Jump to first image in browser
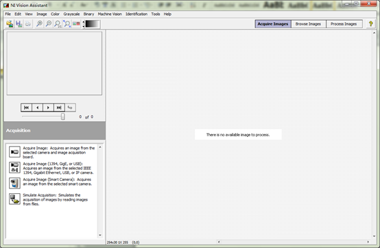Viewport: 380px width, 248px height. [x=27, y=108]
